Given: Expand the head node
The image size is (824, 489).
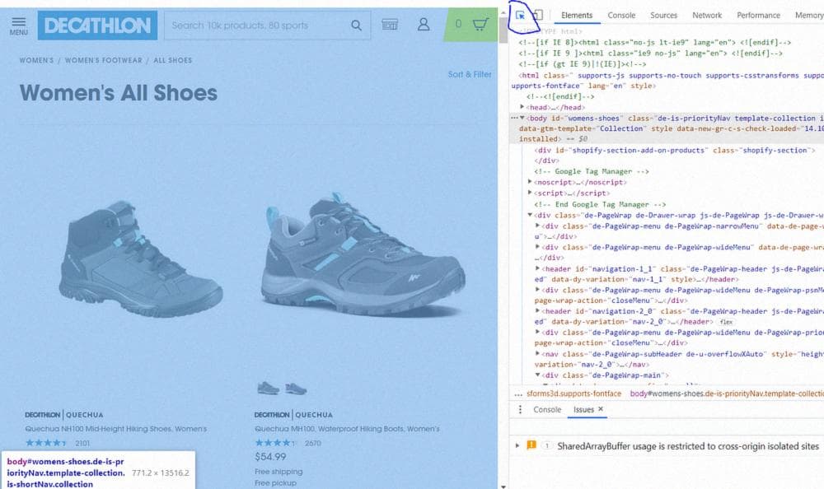Looking at the screenshot, I should [x=522, y=107].
